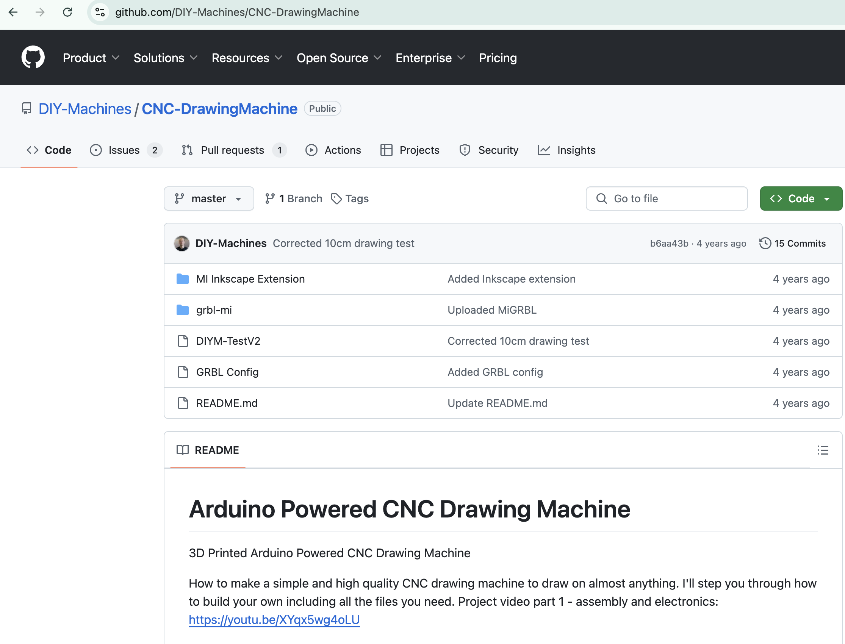Open the green Code dropdown
This screenshot has width=845, height=644.
pos(801,199)
